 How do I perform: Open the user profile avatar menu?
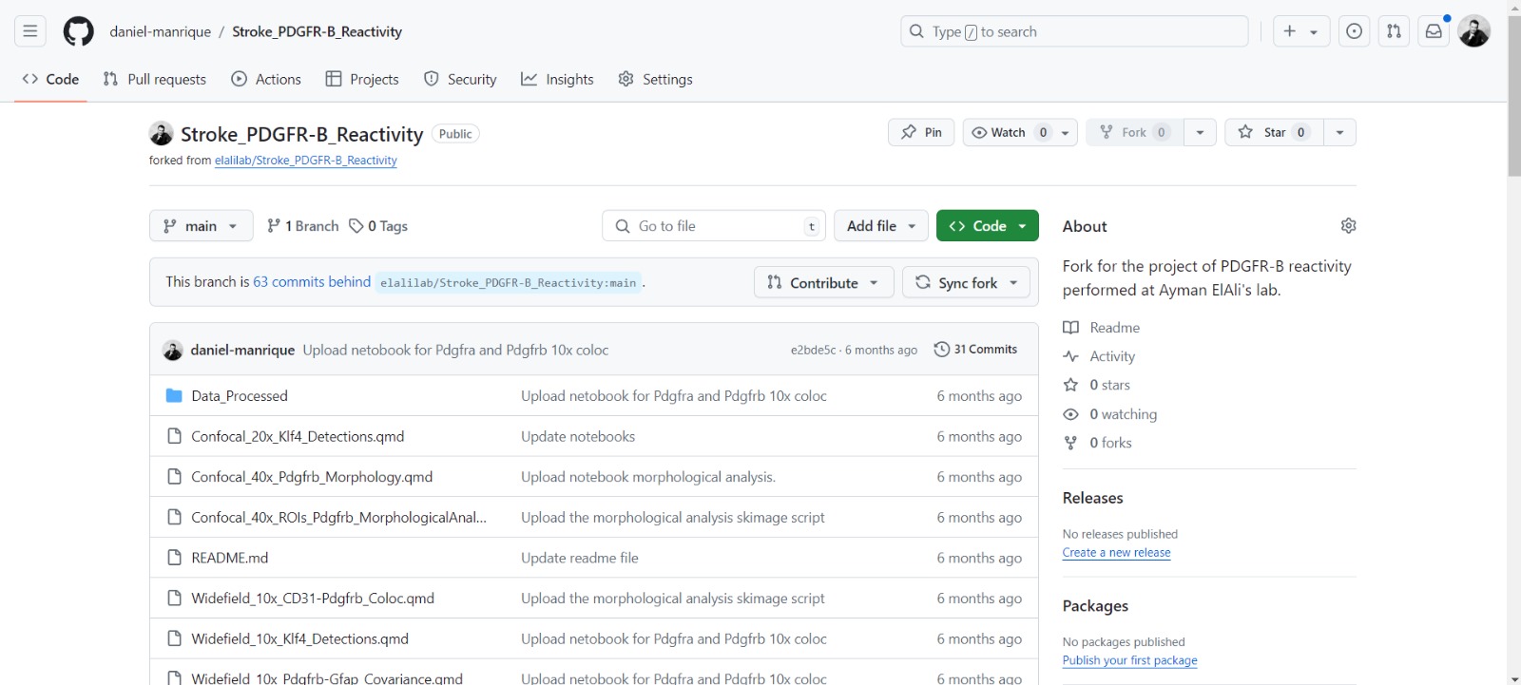1473,31
